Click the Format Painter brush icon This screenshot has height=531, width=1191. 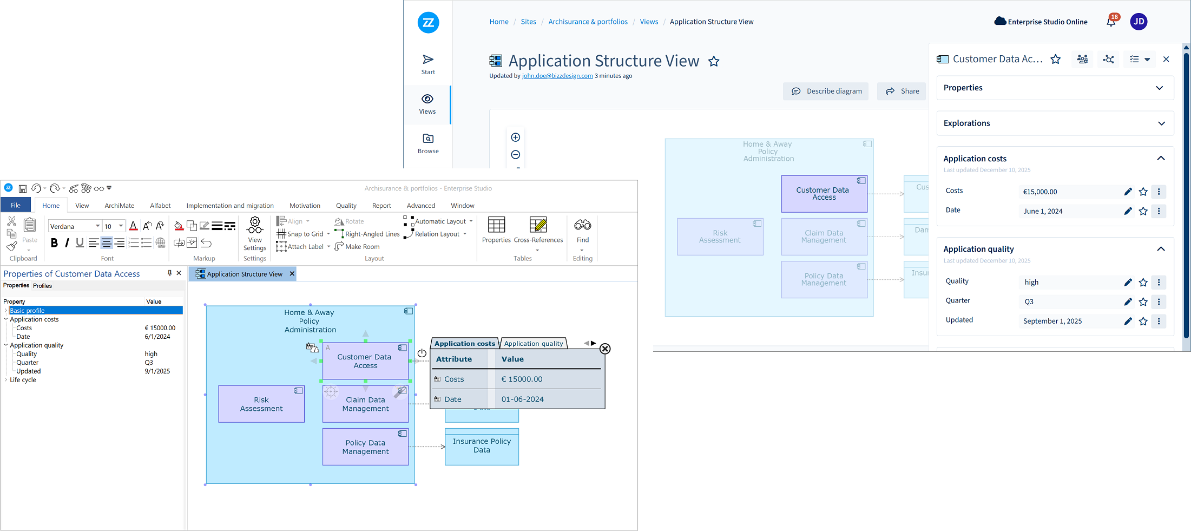[x=11, y=247]
